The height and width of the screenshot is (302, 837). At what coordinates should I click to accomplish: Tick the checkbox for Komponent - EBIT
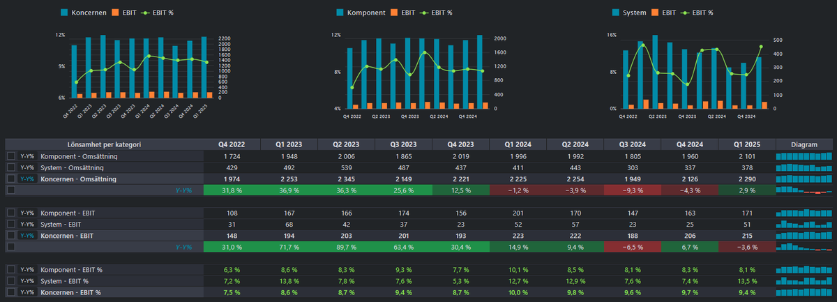11,213
